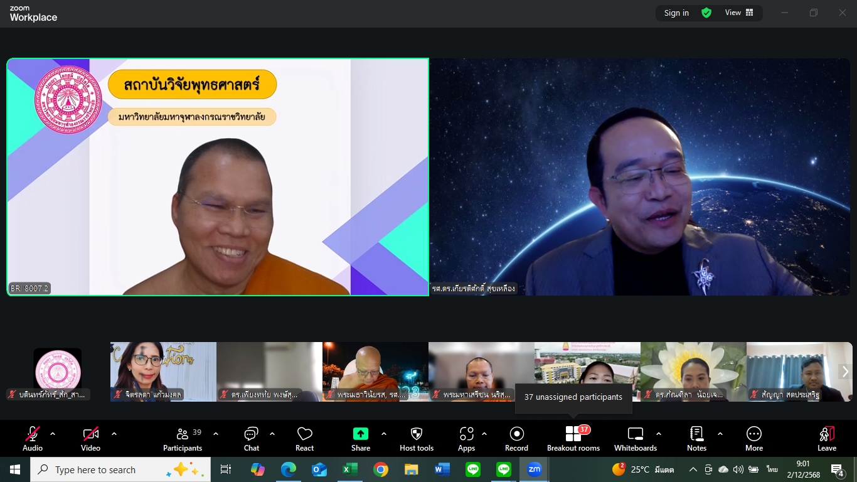Expand share options arrow next to Share

384,434
